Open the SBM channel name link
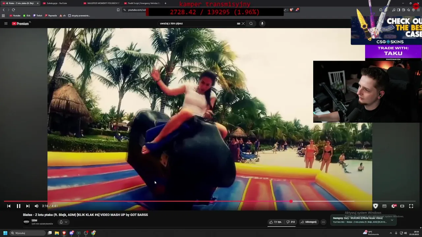This screenshot has width=422, height=237. tap(34, 221)
